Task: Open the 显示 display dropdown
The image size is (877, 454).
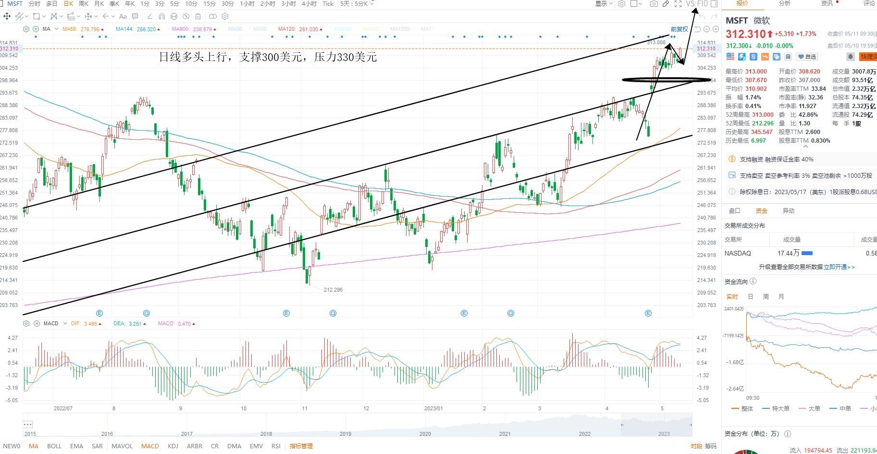Action: [604, 4]
